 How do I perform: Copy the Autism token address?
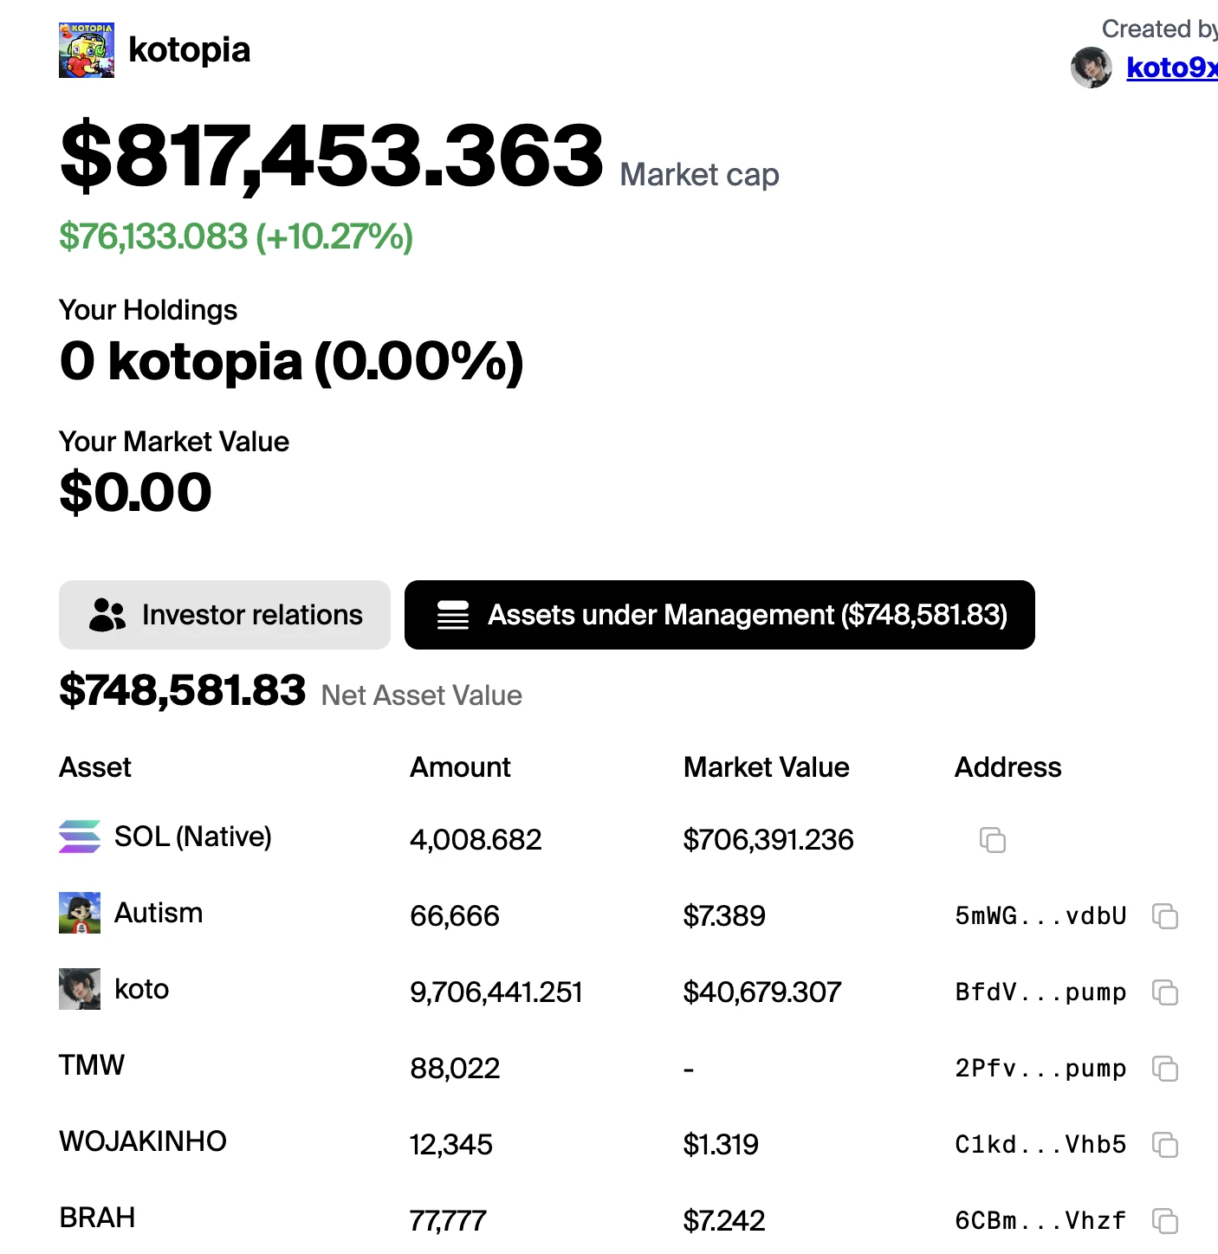pyautogui.click(x=1165, y=915)
